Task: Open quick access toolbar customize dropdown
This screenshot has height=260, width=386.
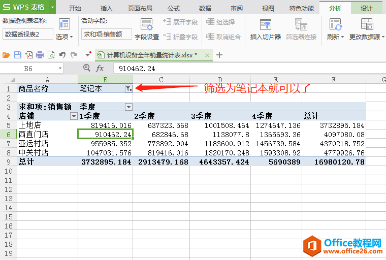Action: [x=88, y=54]
